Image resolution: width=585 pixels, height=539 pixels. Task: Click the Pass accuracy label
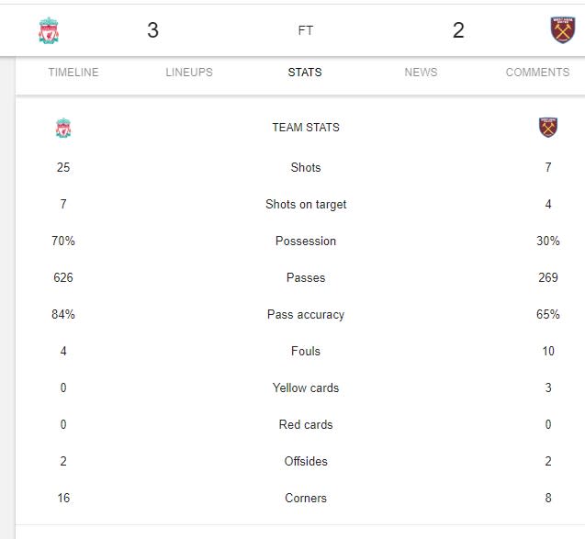(306, 314)
